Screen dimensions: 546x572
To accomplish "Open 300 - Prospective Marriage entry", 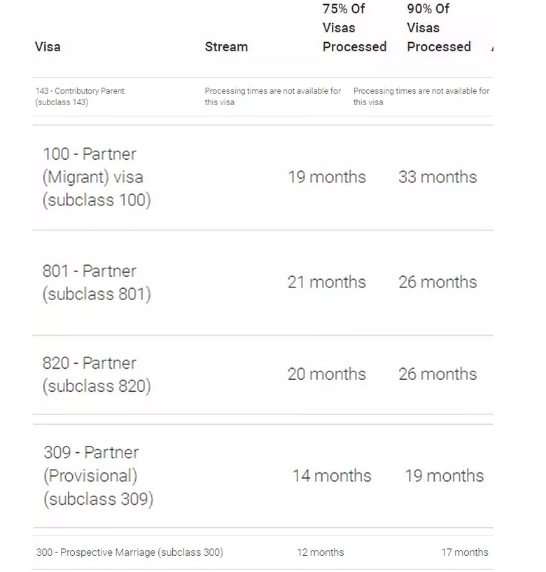I will [129, 552].
